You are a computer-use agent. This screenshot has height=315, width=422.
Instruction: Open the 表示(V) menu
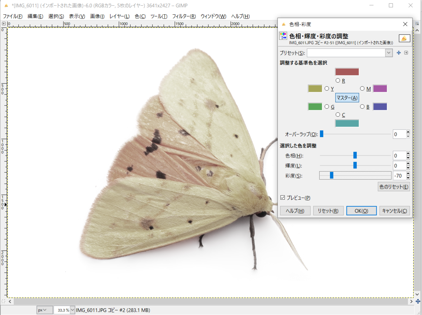77,16
